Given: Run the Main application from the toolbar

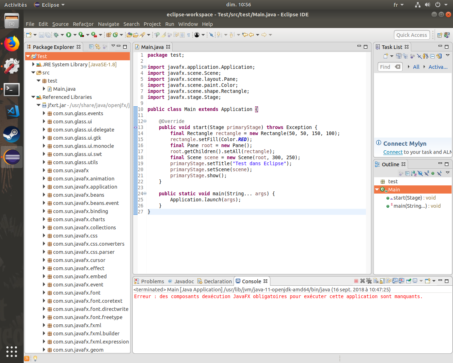Looking at the screenshot, I should 69,34.
